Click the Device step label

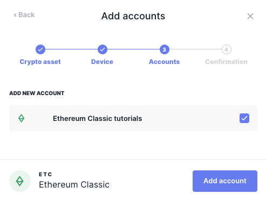[102, 62]
